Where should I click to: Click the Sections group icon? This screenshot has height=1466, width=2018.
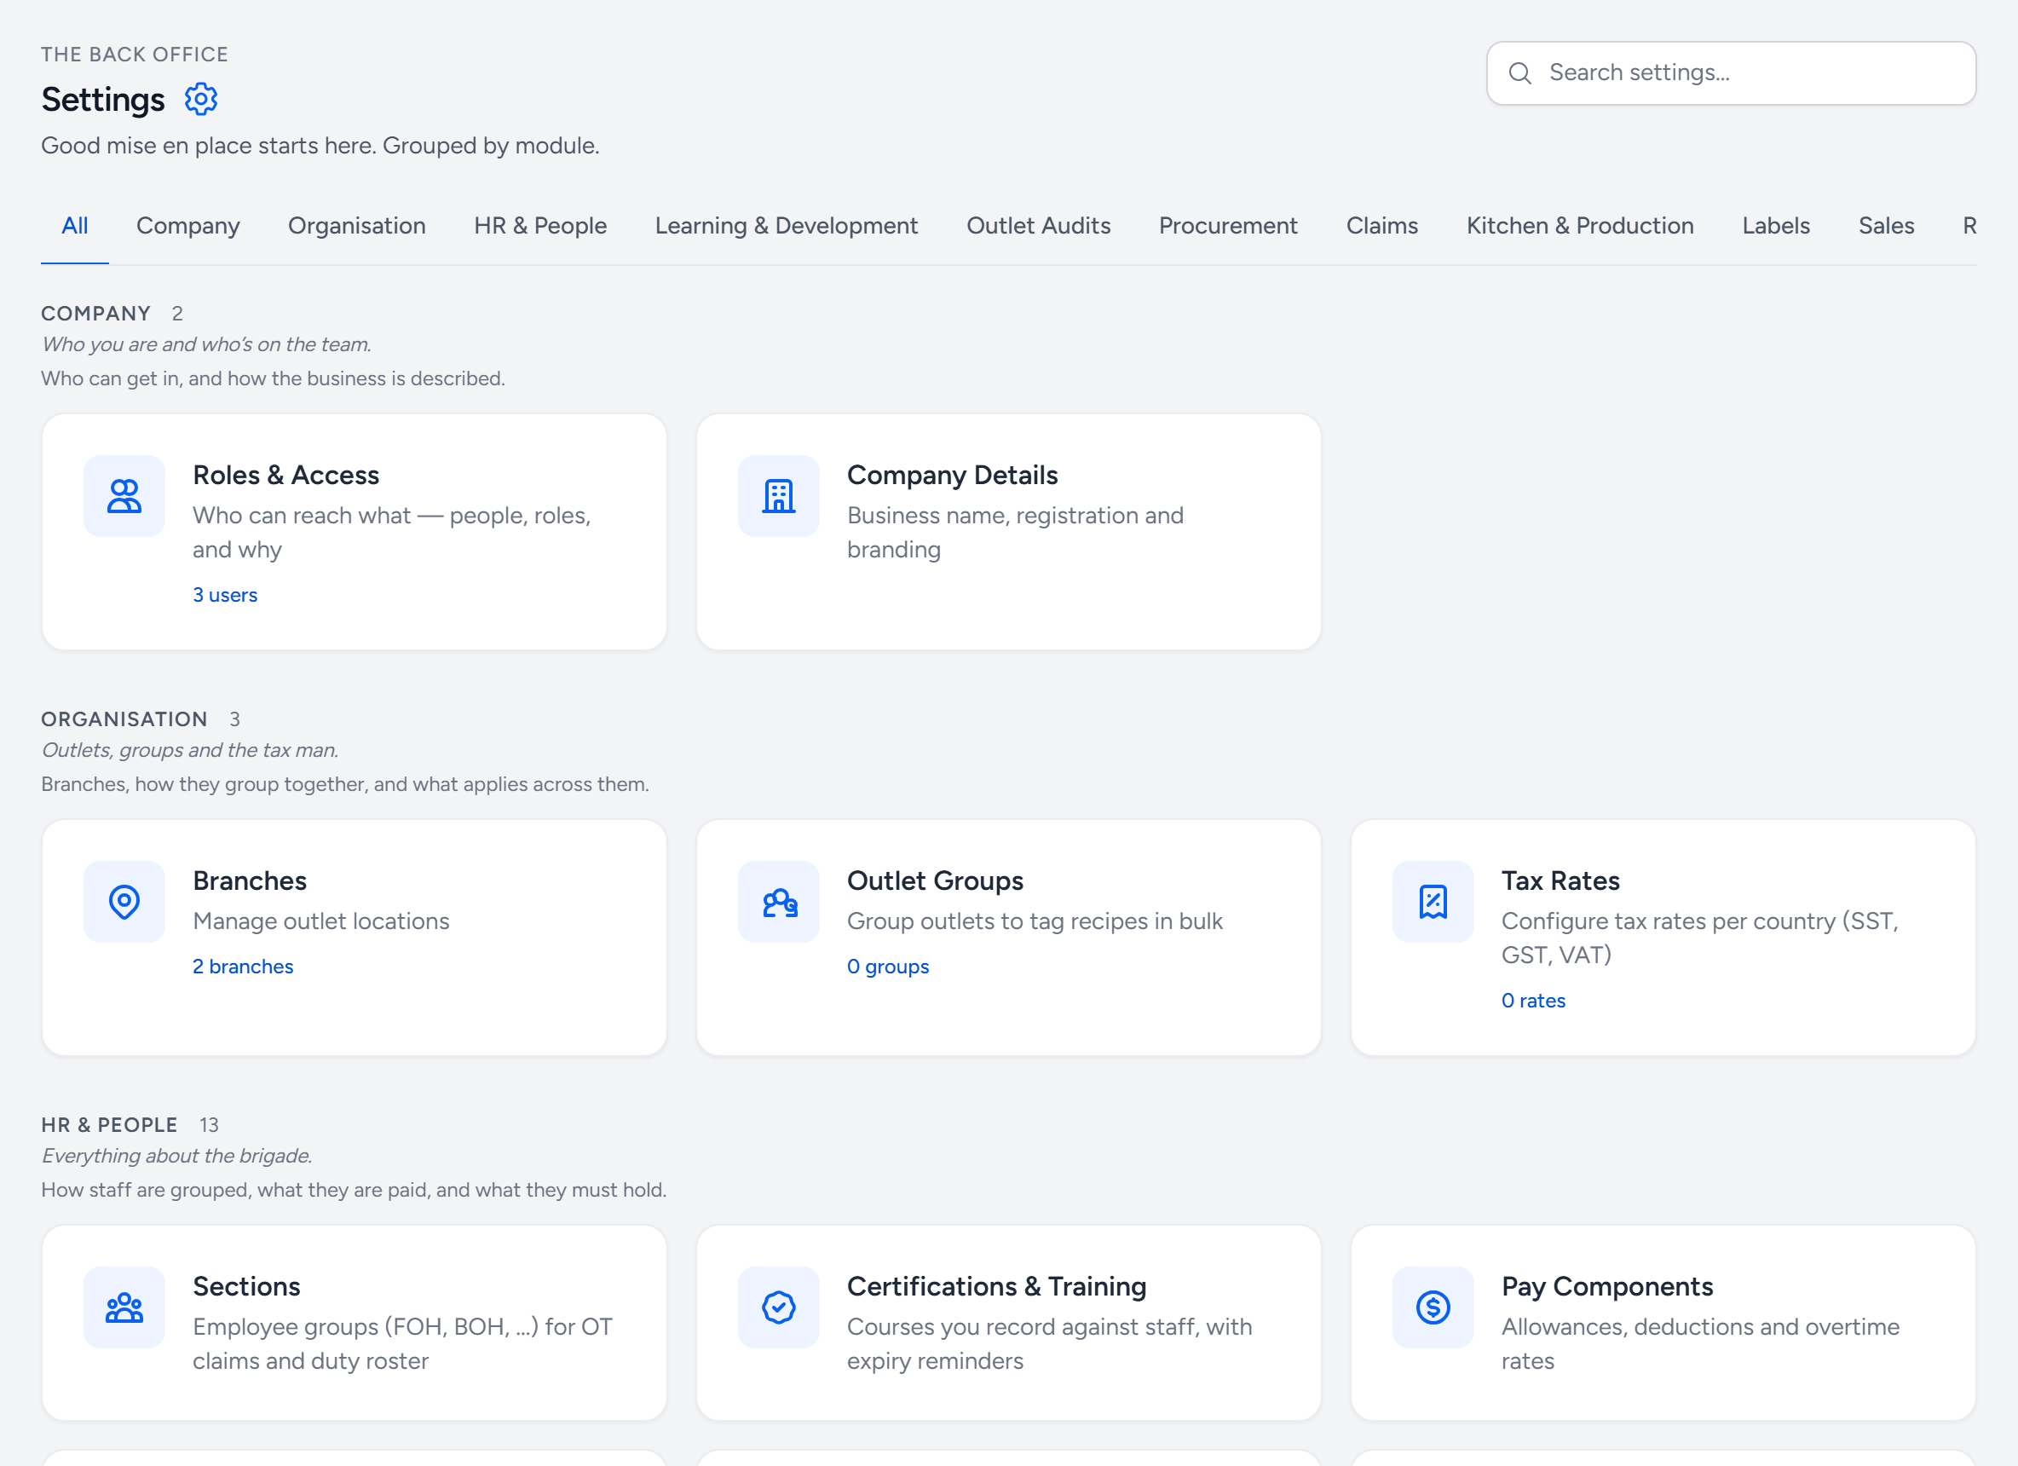124,1307
